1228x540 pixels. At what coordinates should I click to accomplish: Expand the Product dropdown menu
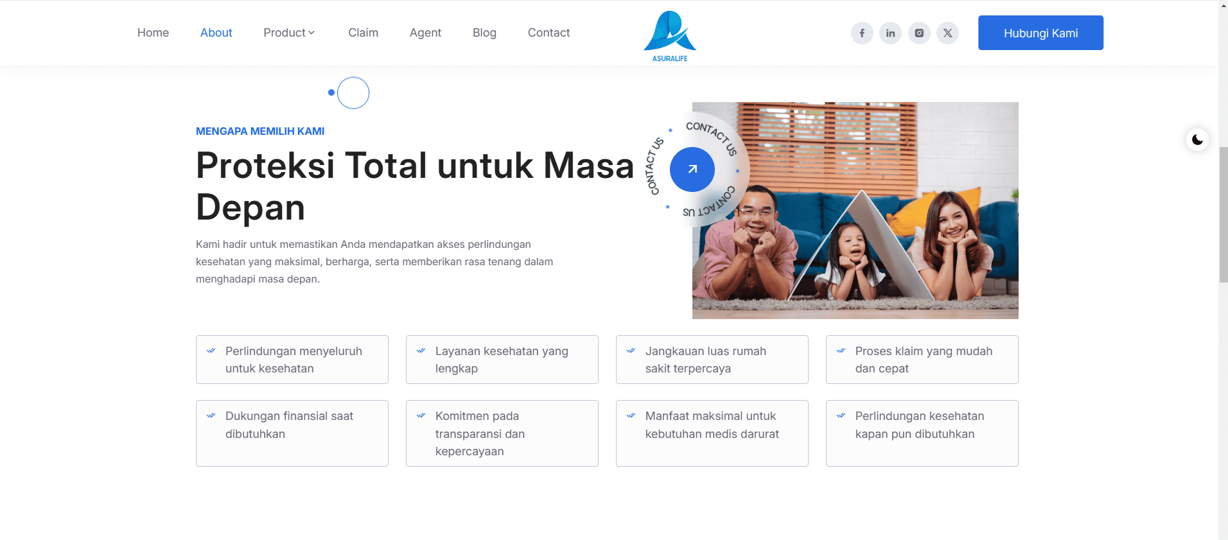coord(289,33)
